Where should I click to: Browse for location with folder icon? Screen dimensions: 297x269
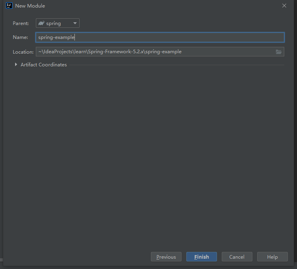[x=279, y=52]
